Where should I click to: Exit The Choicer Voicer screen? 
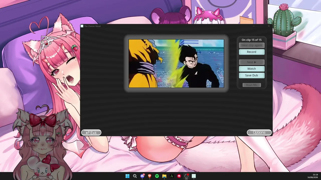91,132
